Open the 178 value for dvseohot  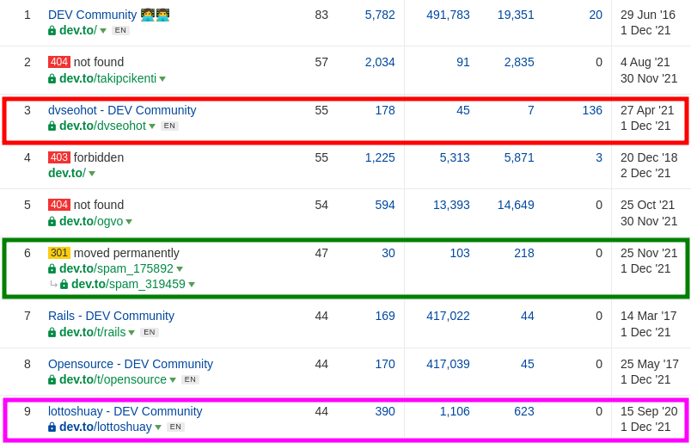(385, 110)
